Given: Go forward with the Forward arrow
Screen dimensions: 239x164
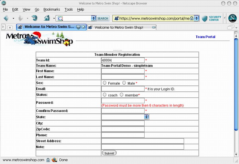Looking at the screenshot, I should [20, 18].
